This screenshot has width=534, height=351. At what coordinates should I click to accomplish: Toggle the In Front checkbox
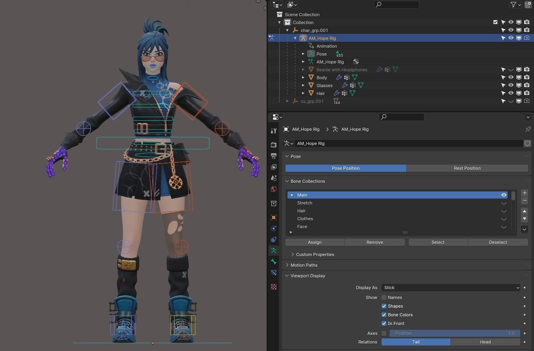coord(384,323)
